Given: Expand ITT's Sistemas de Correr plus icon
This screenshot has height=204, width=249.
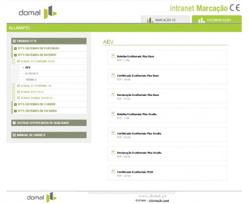Looking at the screenshot, I should pos(15,104).
